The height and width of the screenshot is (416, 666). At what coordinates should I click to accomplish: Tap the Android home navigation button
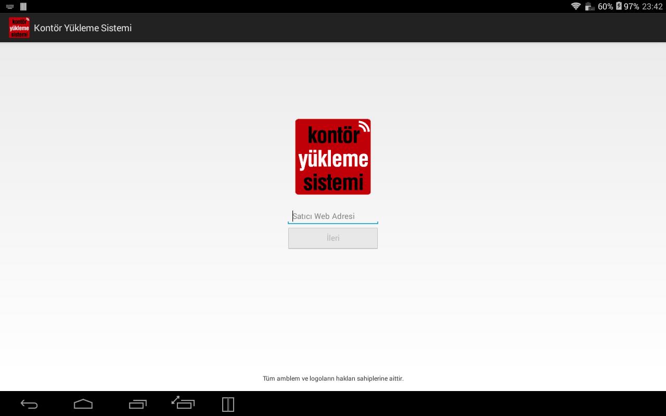click(x=83, y=404)
